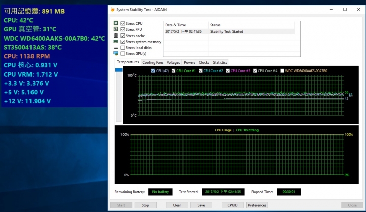This screenshot has height=212, width=366.
Task: Click the disk drive icon beside Stress local disks
Action: click(x=116, y=48)
